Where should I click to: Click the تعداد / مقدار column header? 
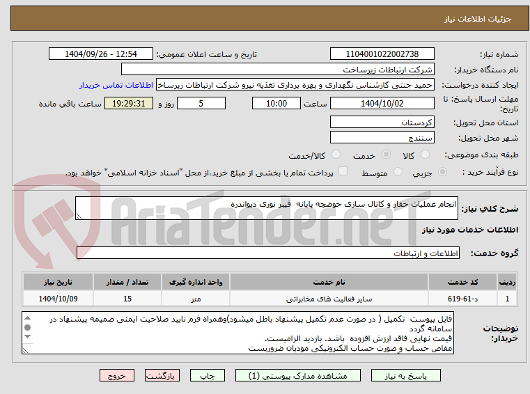tap(127, 282)
